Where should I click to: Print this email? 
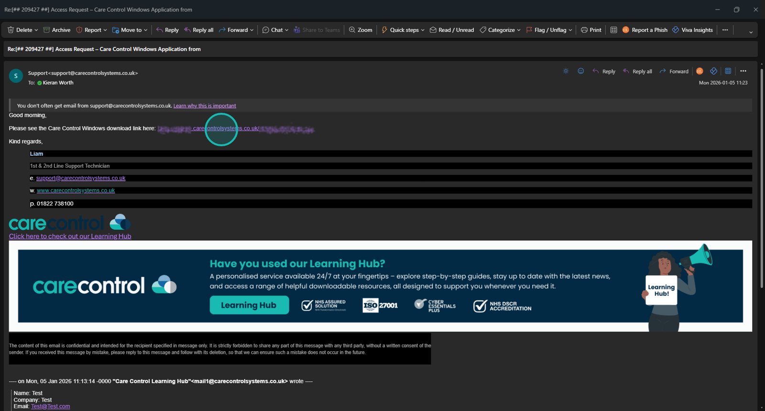[x=591, y=30]
